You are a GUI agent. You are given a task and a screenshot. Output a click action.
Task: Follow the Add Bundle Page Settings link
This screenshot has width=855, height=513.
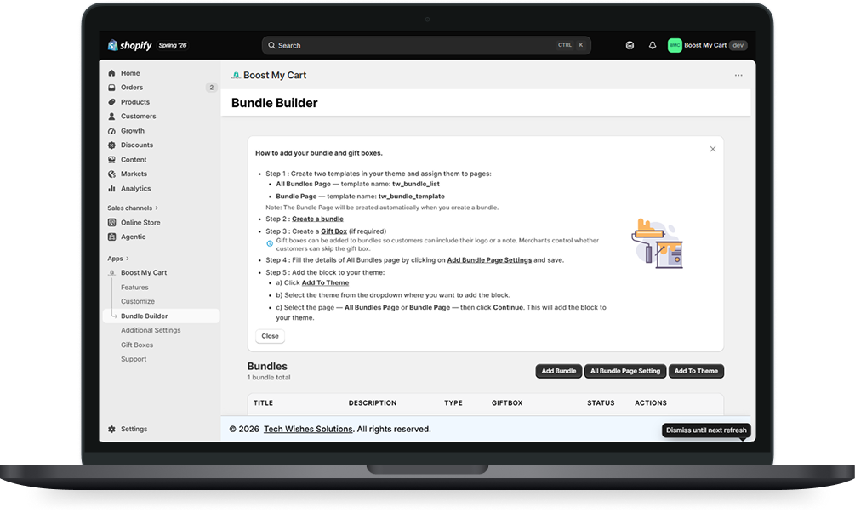click(489, 260)
